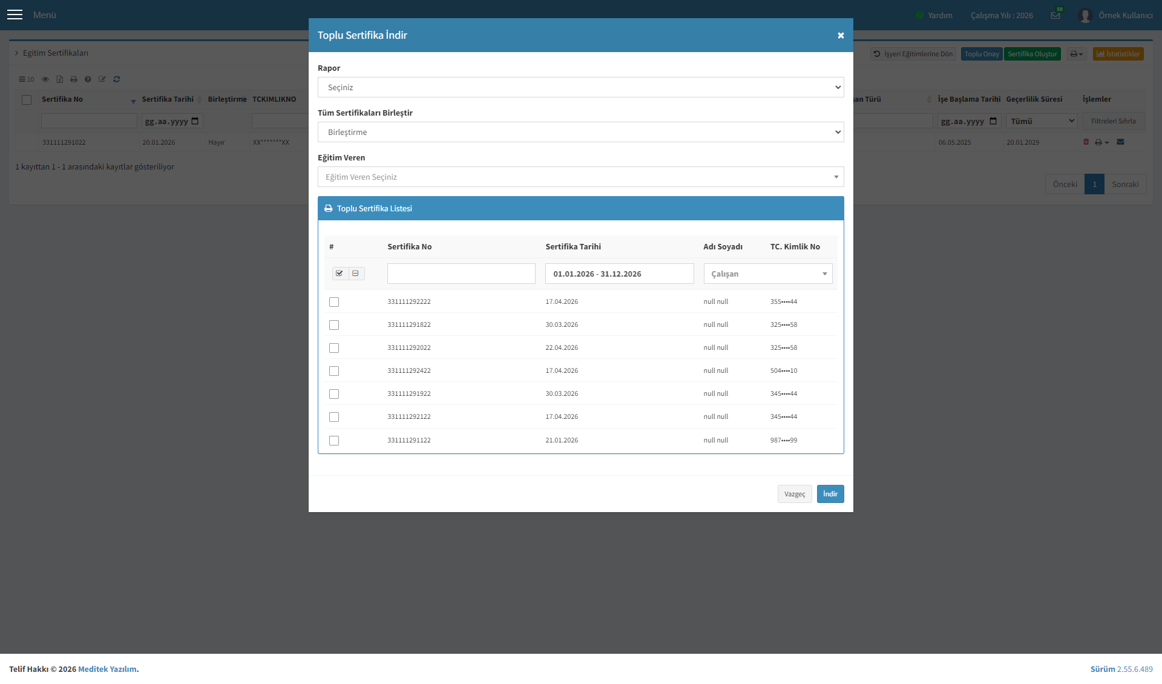Click the Sertifika No filter field in dialog
The image size is (1162, 684).
click(461, 274)
